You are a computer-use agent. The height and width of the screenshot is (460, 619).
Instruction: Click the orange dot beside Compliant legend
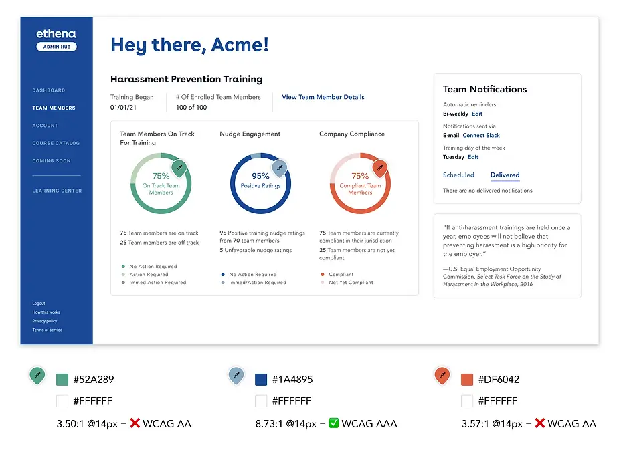pyautogui.click(x=323, y=275)
